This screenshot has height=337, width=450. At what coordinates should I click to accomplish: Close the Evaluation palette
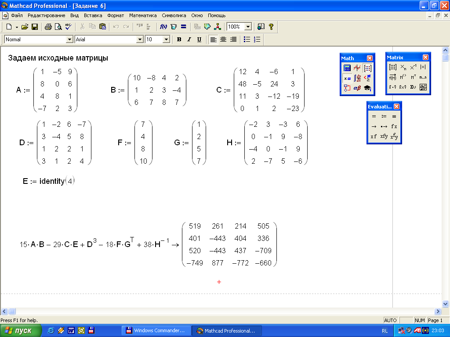coord(397,106)
